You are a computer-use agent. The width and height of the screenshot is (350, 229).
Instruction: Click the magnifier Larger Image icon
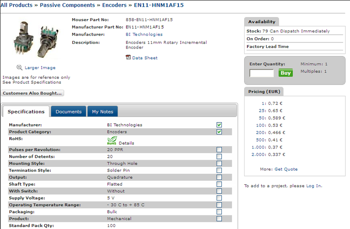(19, 67)
